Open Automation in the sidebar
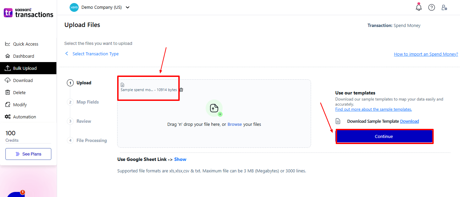The width and height of the screenshot is (460, 197). 24,117
